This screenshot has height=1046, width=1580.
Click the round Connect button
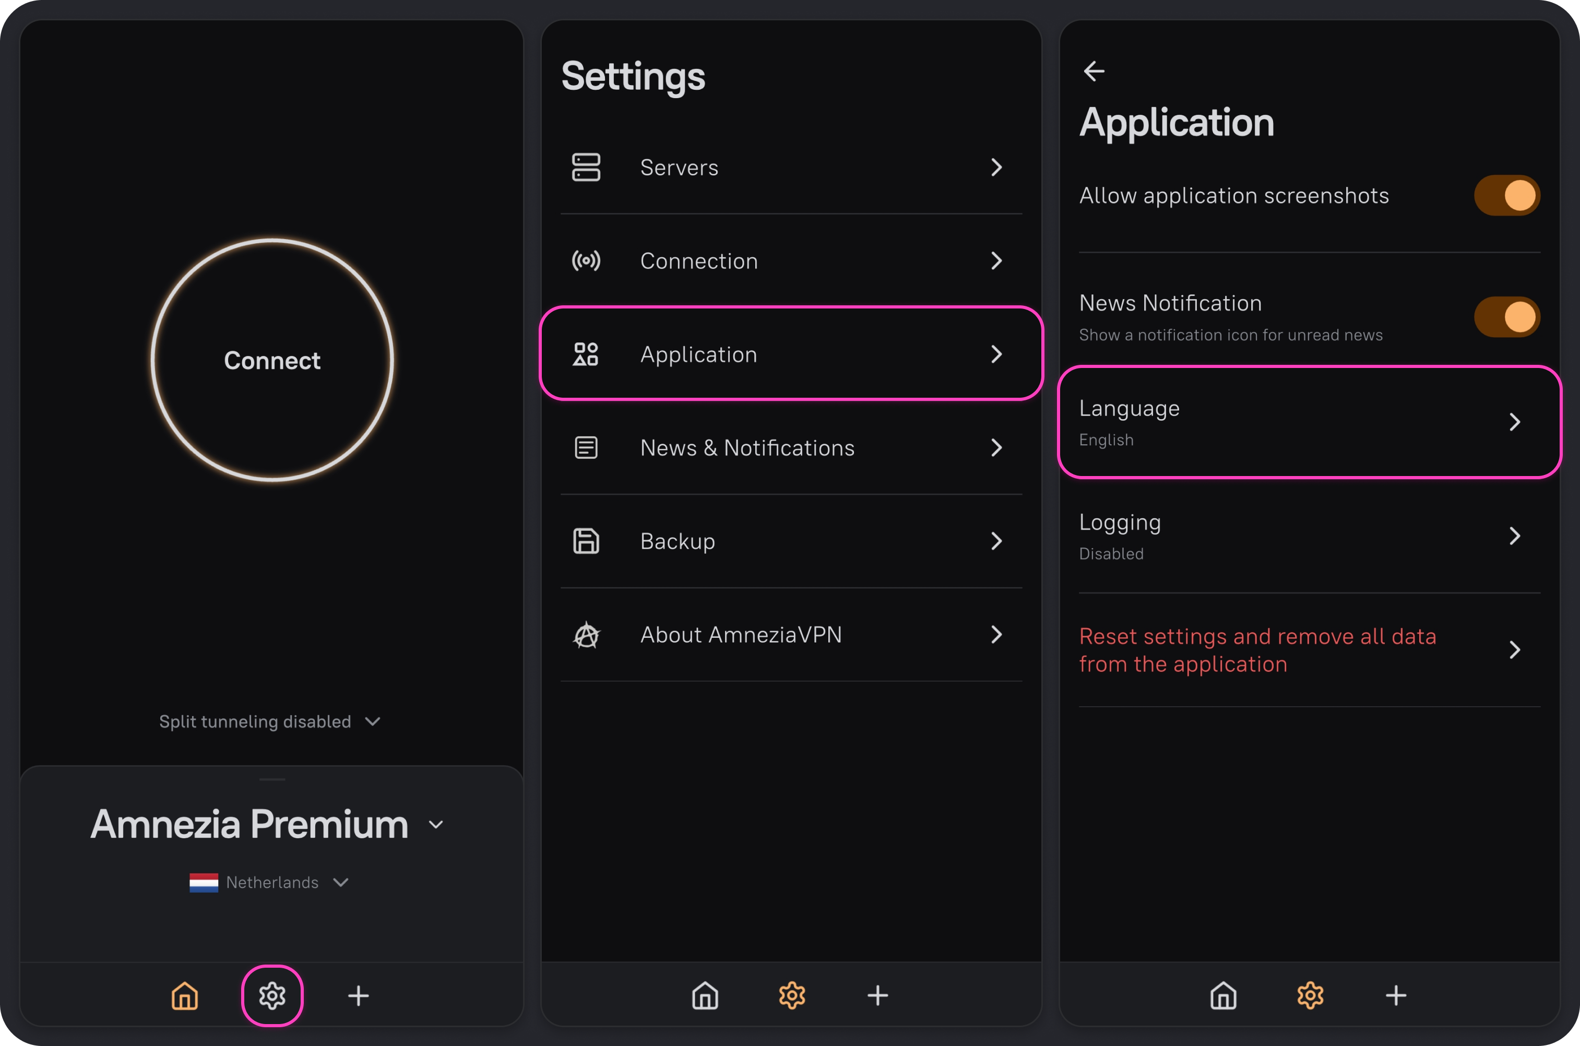click(x=272, y=360)
